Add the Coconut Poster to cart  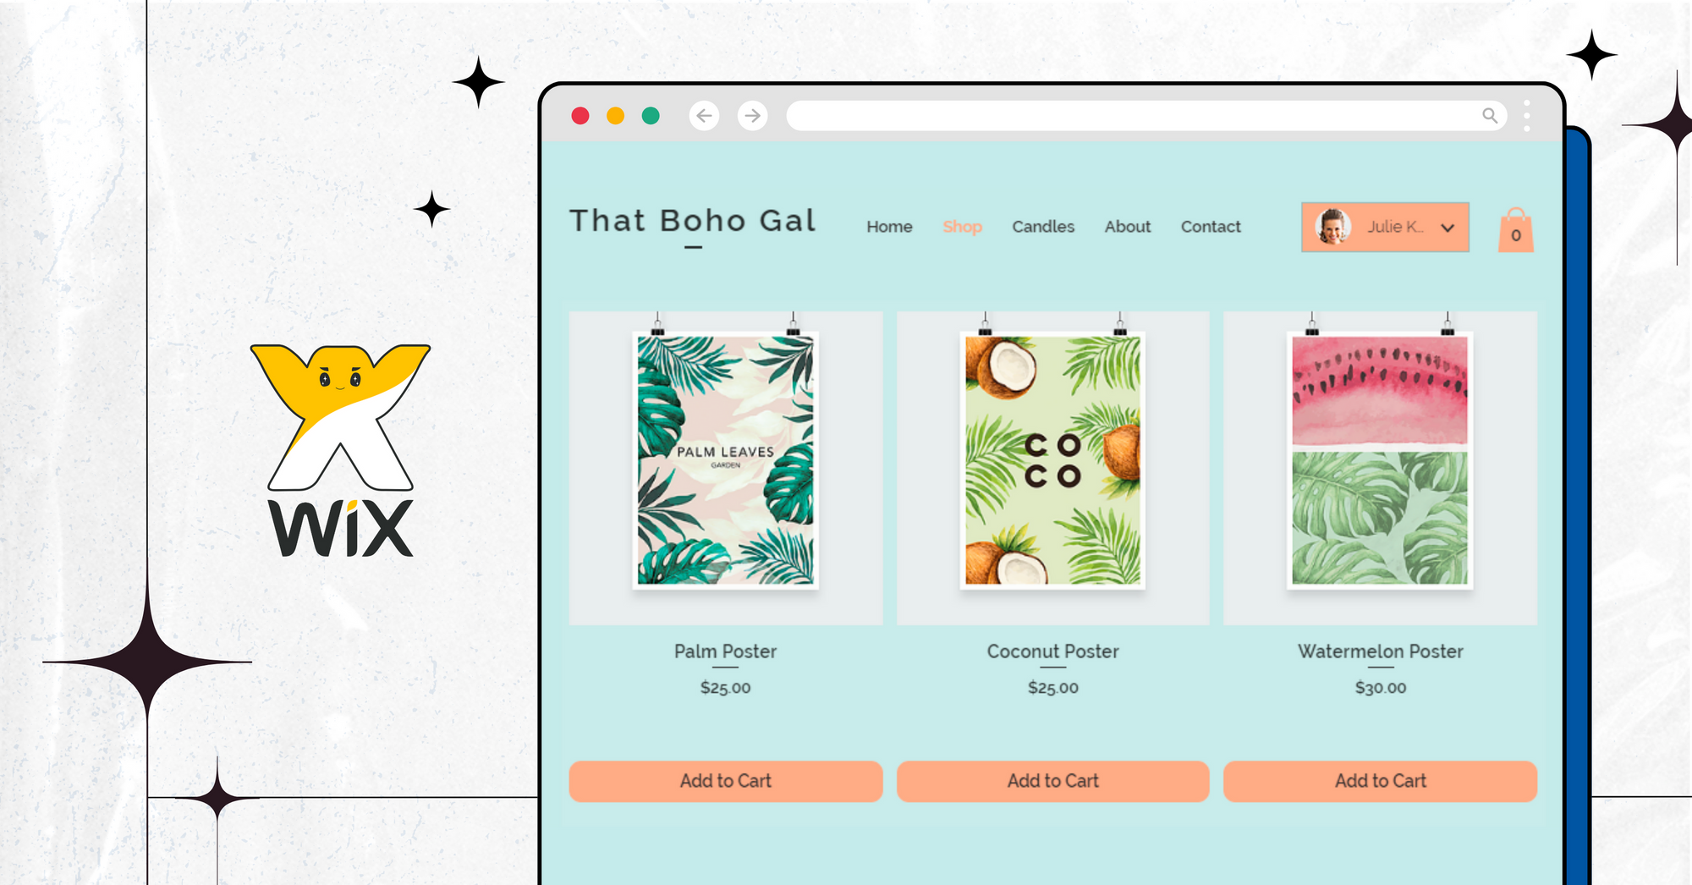pyautogui.click(x=1053, y=781)
